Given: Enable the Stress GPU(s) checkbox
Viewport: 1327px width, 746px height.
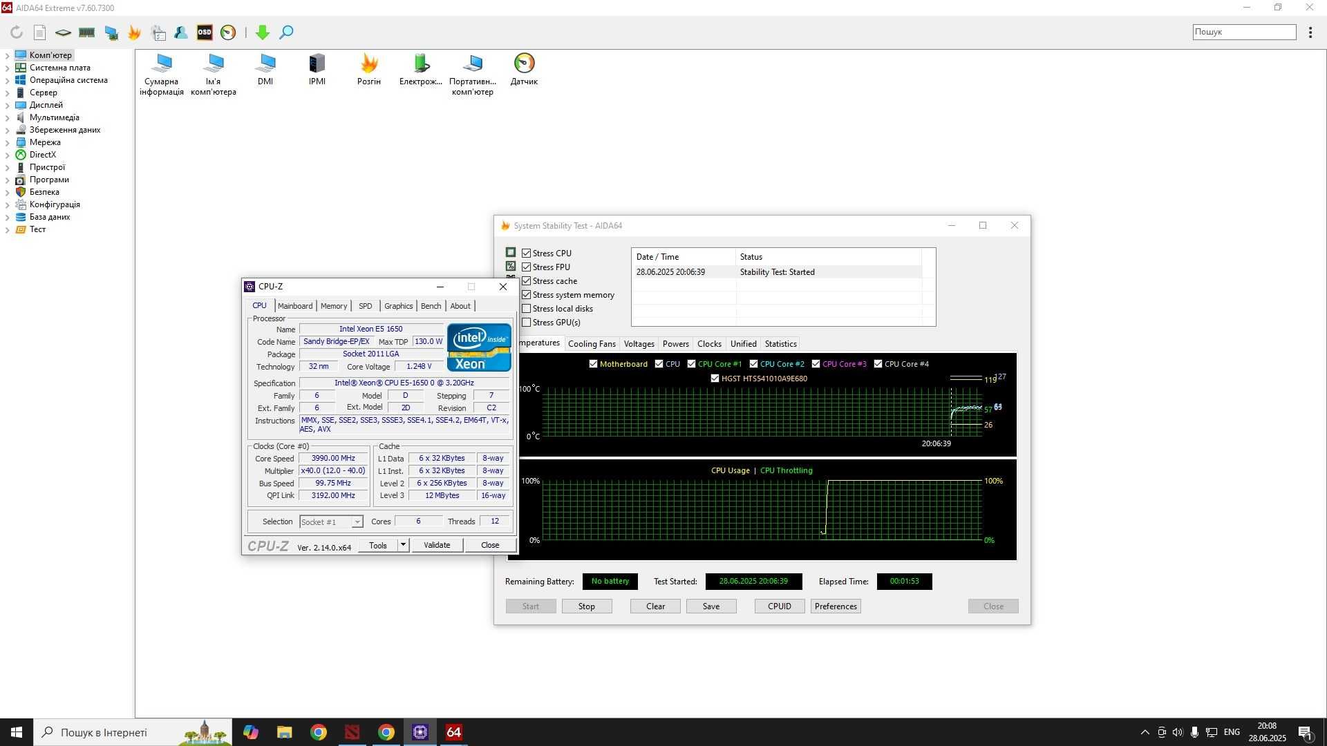Looking at the screenshot, I should 527,323.
